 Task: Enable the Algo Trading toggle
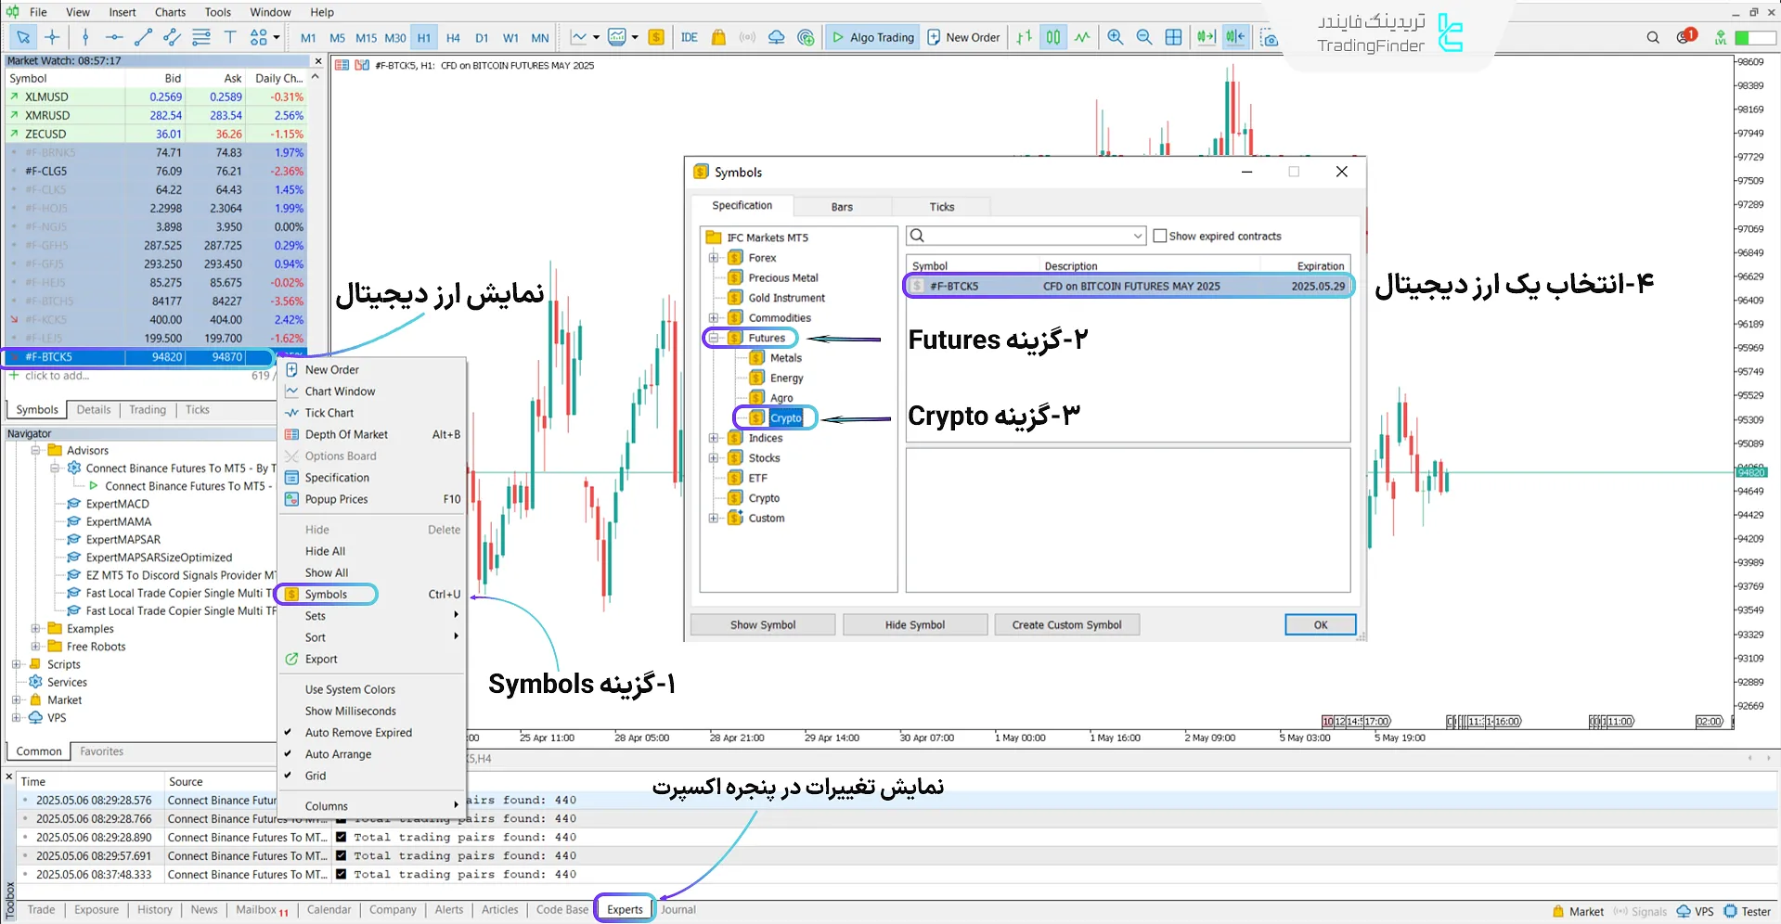pyautogui.click(x=871, y=37)
